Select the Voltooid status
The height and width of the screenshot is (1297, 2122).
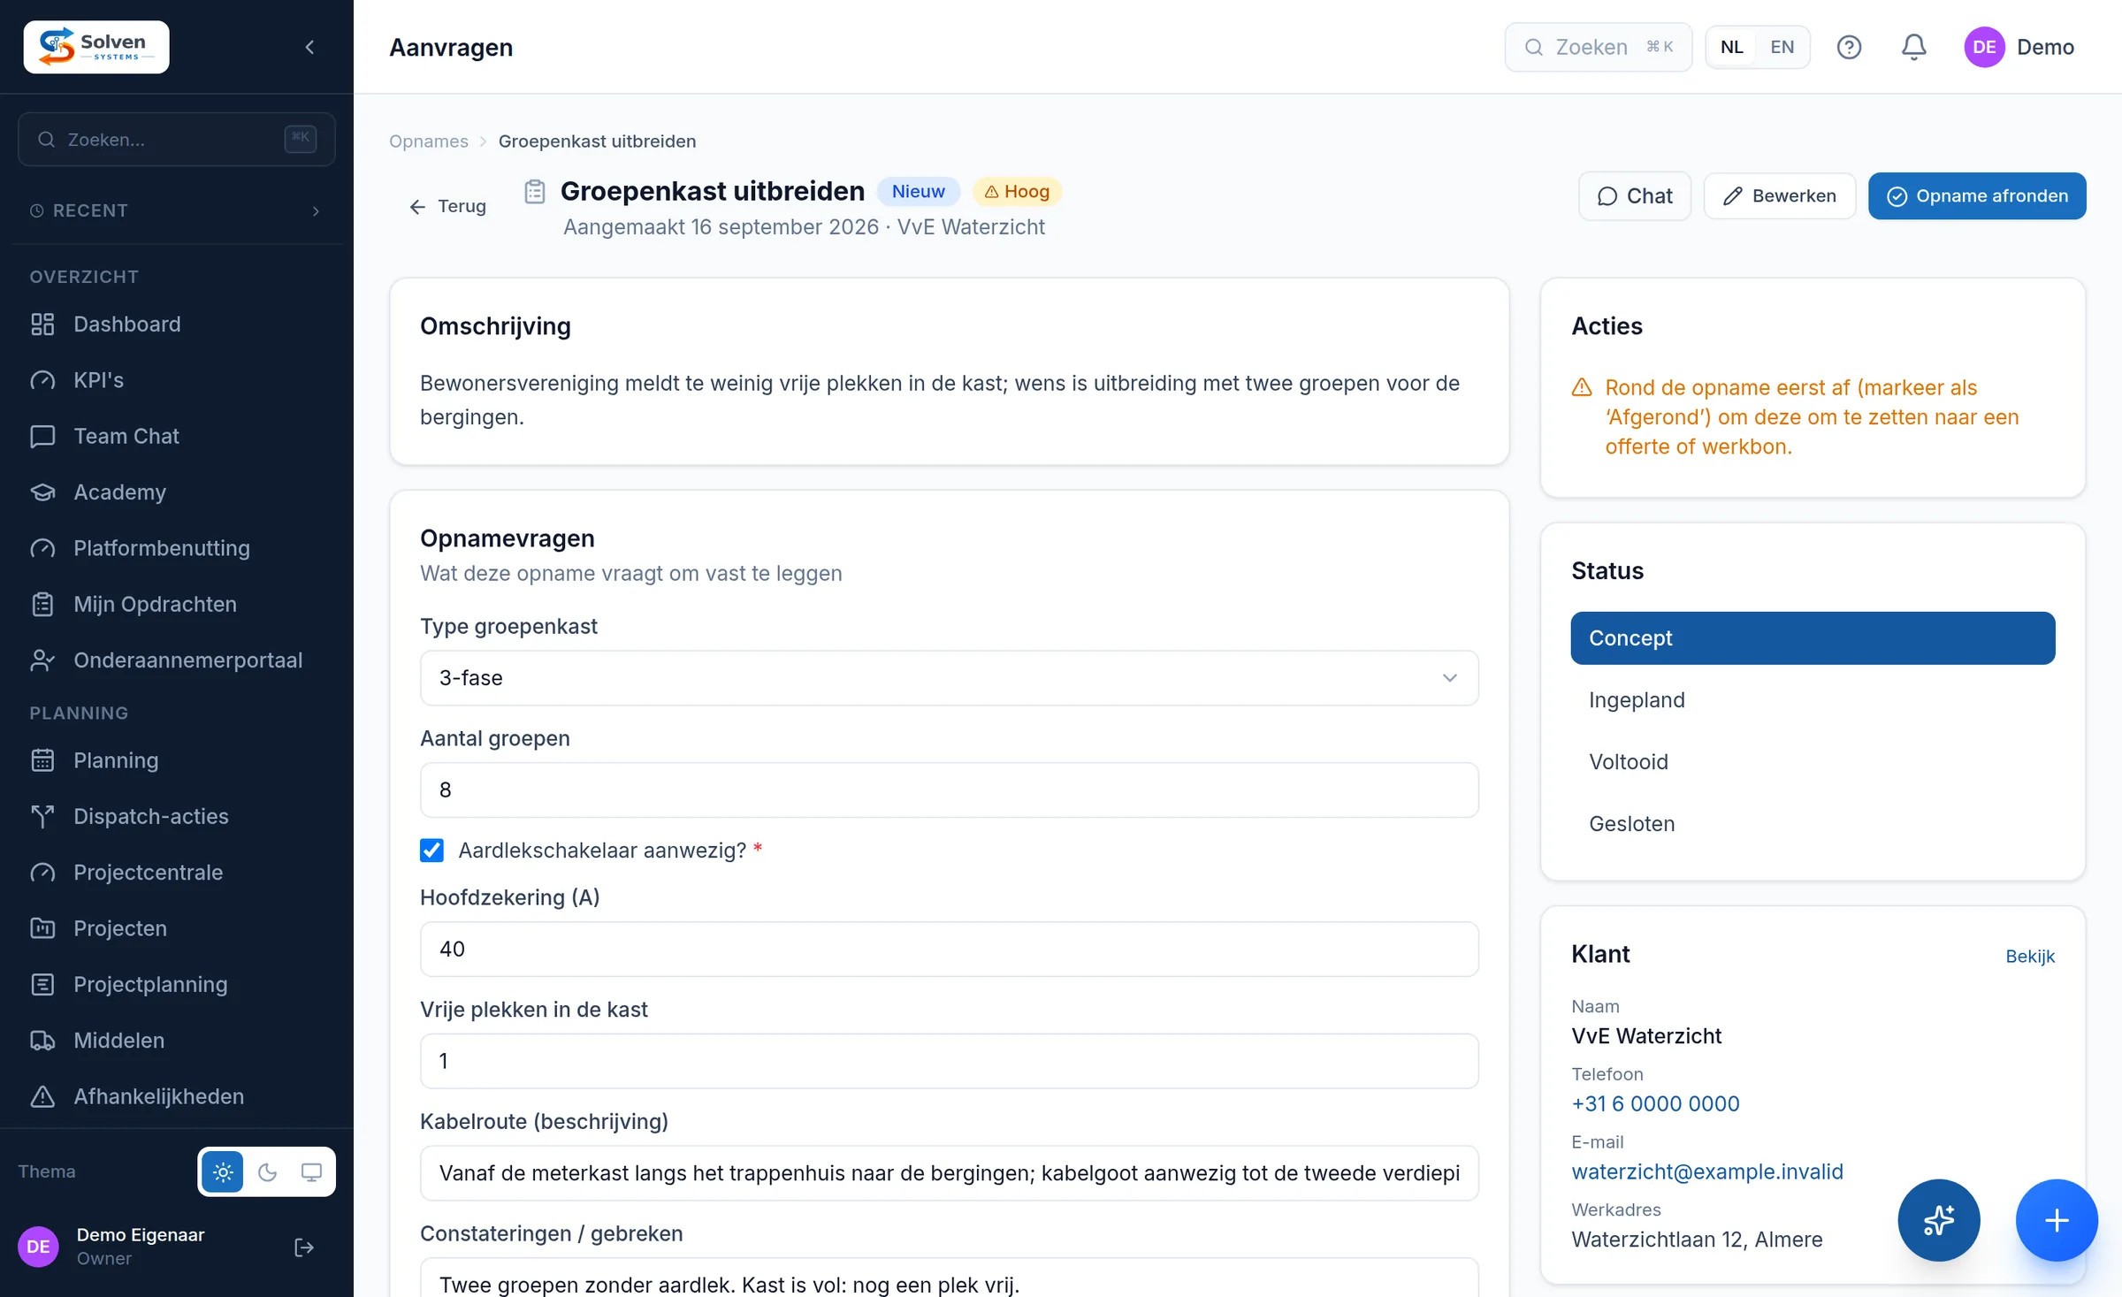(1813, 761)
